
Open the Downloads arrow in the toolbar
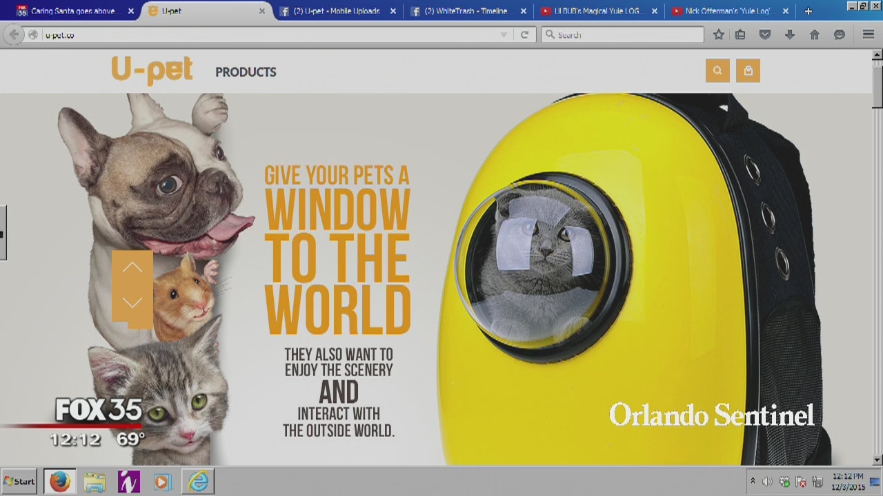point(790,34)
